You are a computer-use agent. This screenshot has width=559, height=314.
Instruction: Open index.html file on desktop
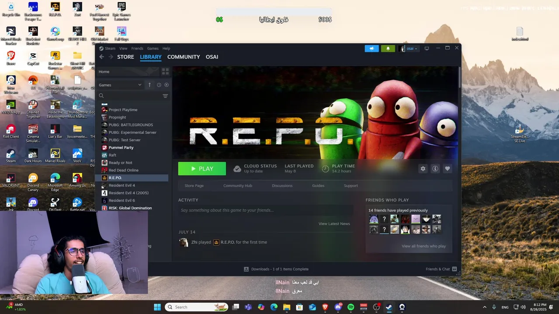[520, 34]
